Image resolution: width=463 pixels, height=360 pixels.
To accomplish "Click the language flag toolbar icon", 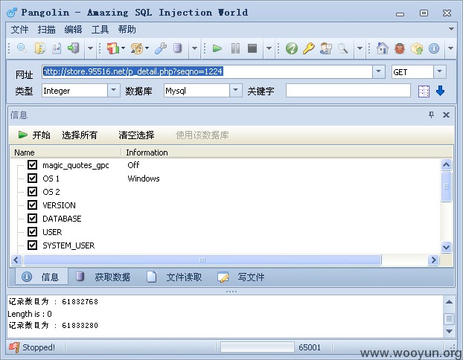I will pos(113,48).
